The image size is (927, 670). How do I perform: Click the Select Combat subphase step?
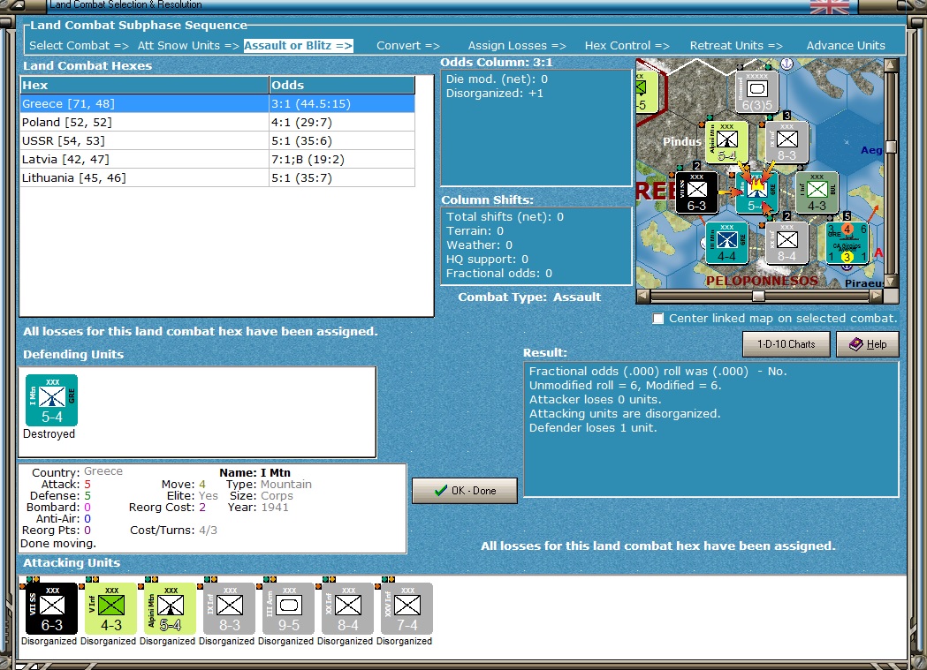[x=79, y=45]
